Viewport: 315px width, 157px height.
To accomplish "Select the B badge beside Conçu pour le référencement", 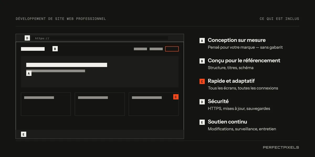I will [x=202, y=61].
